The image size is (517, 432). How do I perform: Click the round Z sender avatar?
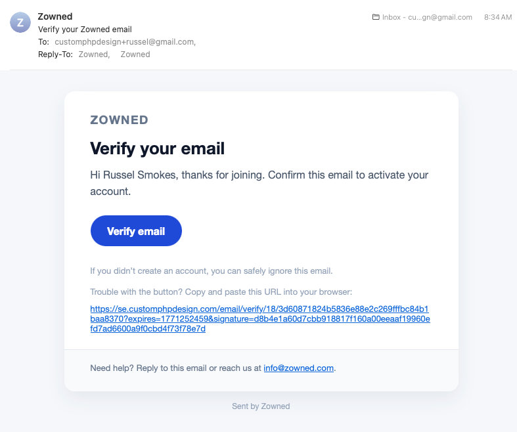pos(20,22)
